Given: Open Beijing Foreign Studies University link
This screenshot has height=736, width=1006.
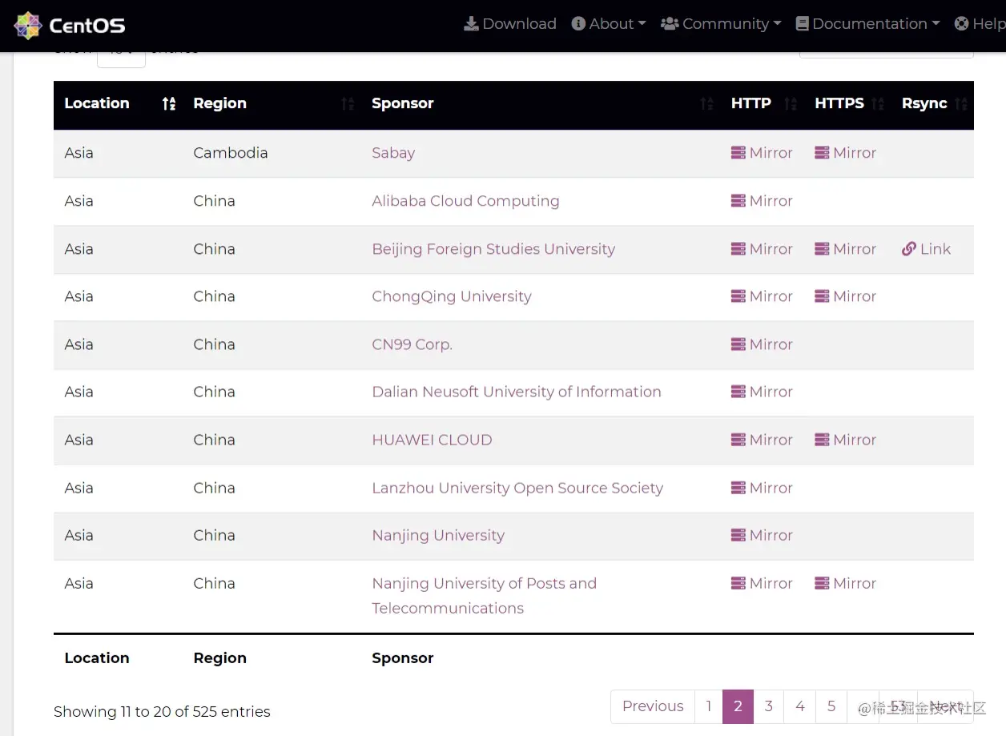Looking at the screenshot, I should [493, 249].
